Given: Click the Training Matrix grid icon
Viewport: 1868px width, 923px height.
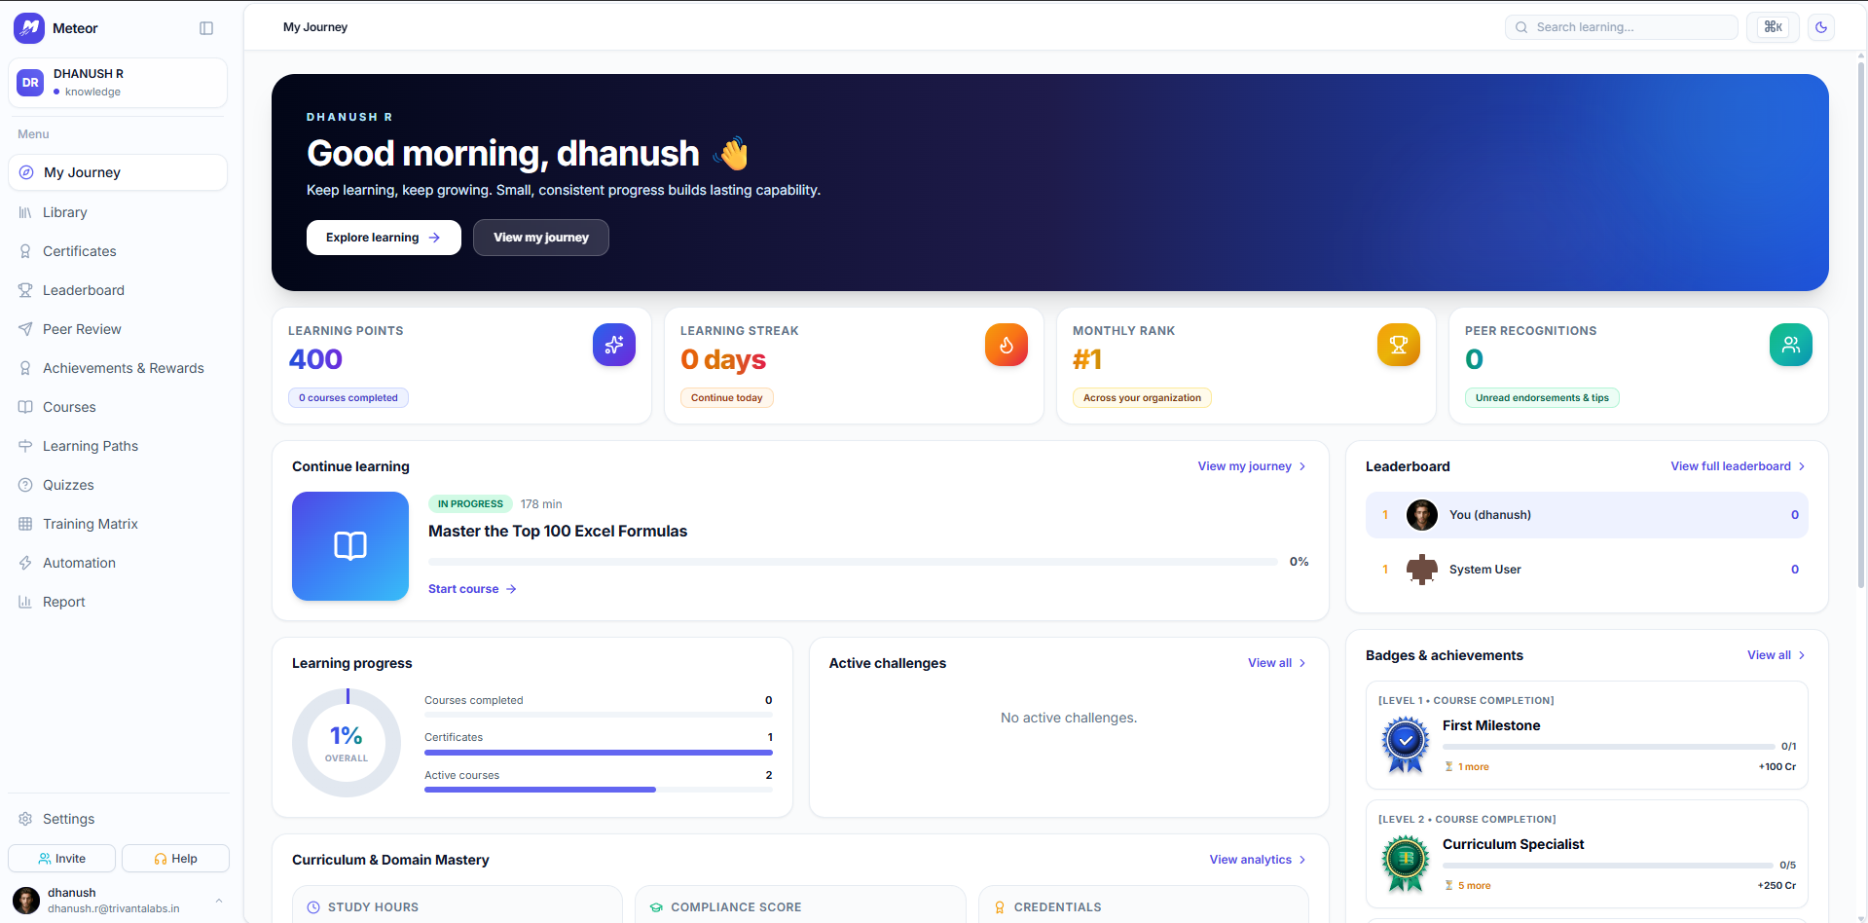Looking at the screenshot, I should pos(25,524).
